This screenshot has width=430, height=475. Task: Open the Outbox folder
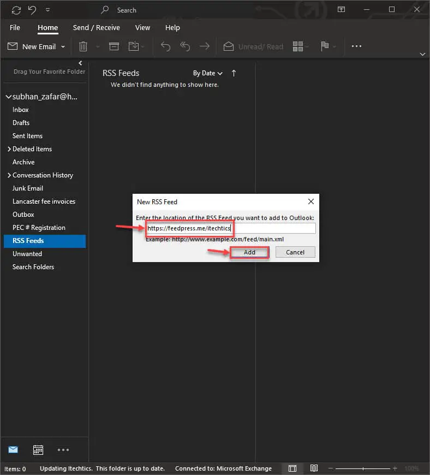point(23,215)
